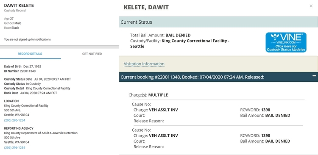This screenshot has width=318, height=155.
Task: Click the second VEH ASSLT INV charge
Action: click(163, 136)
